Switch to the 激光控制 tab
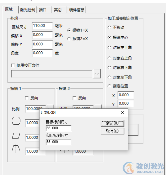166x175 pixels. (x=28, y=10)
